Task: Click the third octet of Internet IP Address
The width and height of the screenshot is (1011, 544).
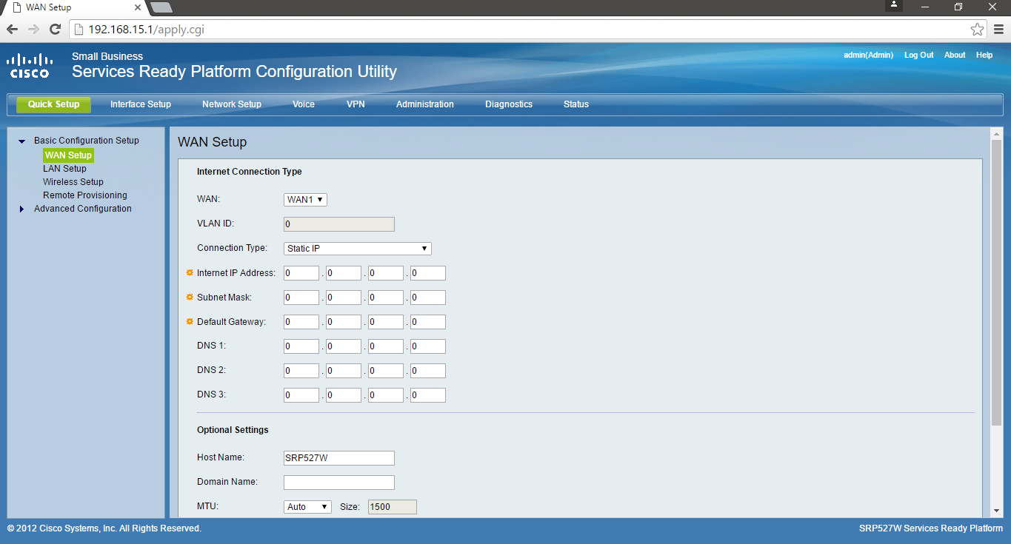Action: click(x=386, y=273)
